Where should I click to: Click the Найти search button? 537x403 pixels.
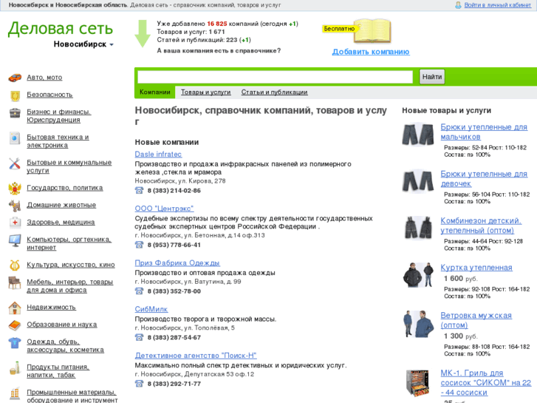coord(432,77)
